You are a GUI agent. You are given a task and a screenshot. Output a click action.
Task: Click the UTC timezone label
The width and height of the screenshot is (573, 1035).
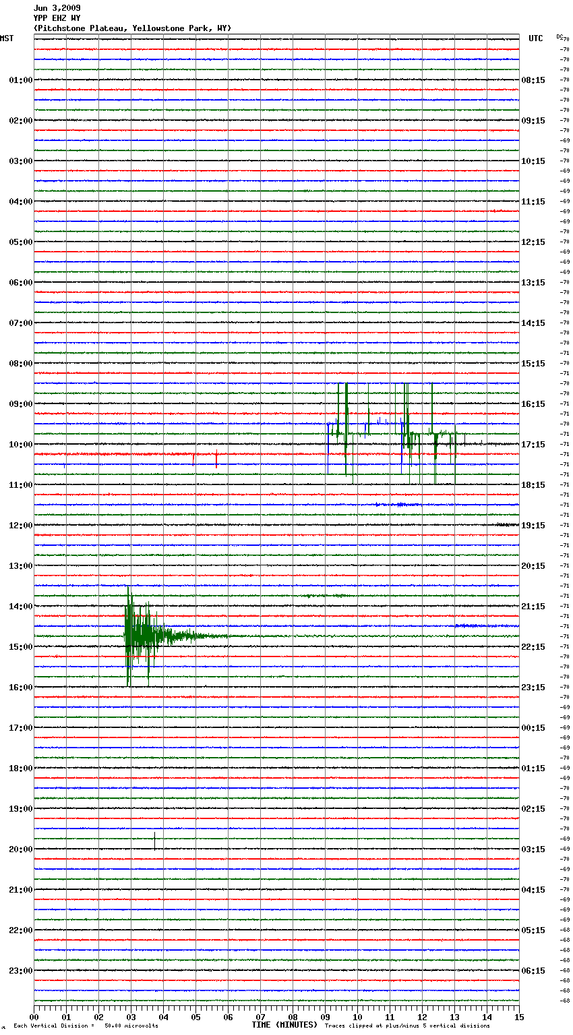535,38
